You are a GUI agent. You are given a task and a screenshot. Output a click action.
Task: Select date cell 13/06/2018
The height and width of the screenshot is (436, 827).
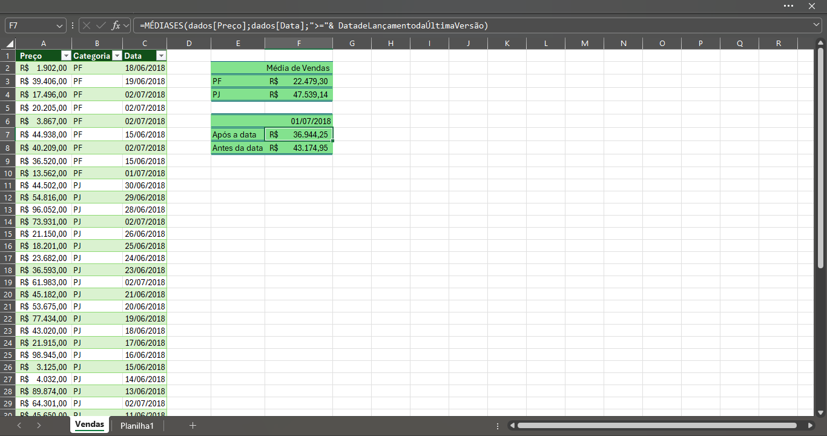click(145, 391)
